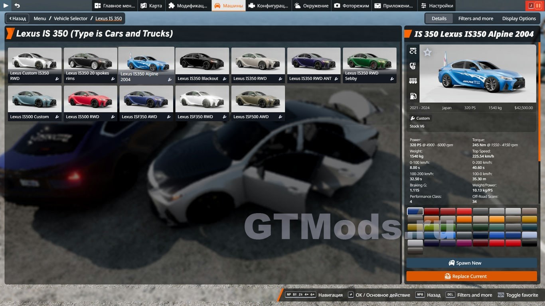545x306 pixels.
Task: Click the Replace Current button
Action: (472, 276)
